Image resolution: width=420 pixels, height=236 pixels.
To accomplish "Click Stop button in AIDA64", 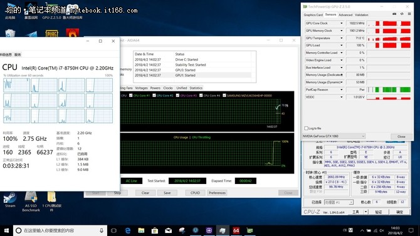I will [x=118, y=193].
